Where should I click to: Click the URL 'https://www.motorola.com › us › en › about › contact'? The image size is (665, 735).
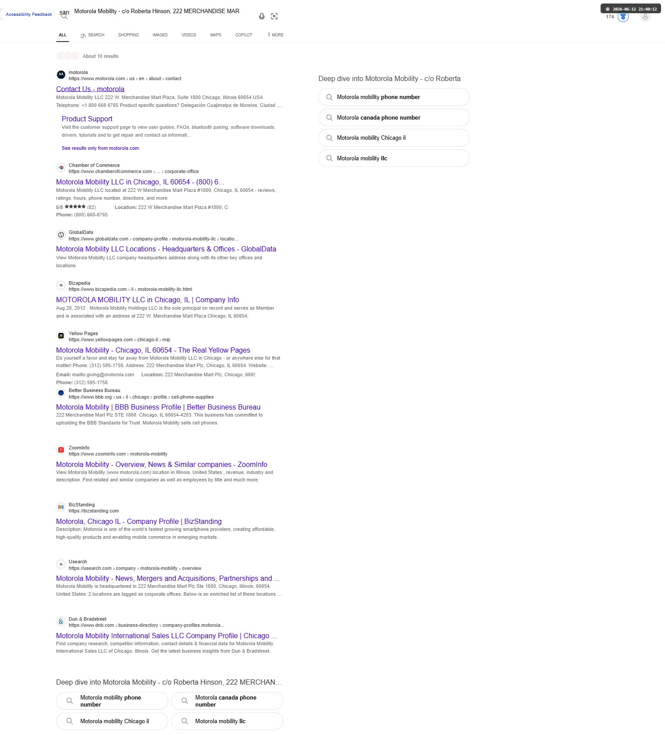coord(125,79)
